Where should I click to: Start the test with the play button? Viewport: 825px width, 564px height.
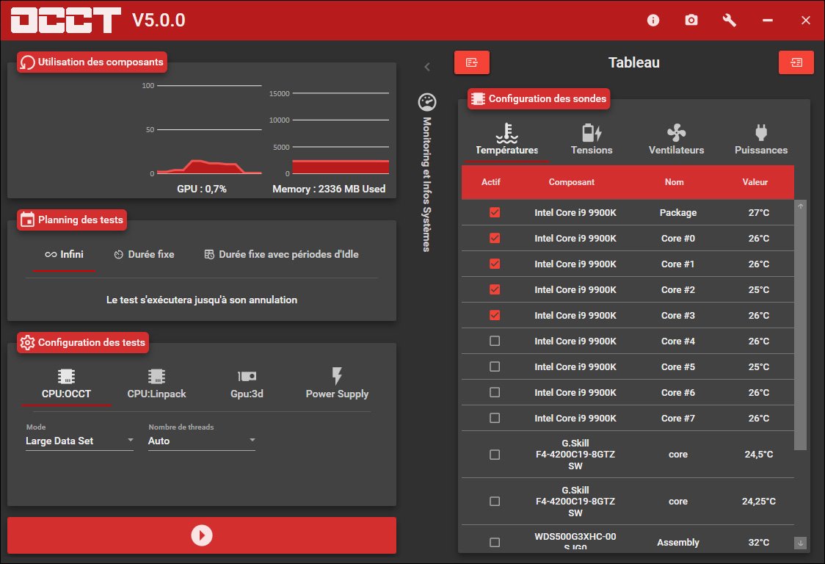point(202,535)
